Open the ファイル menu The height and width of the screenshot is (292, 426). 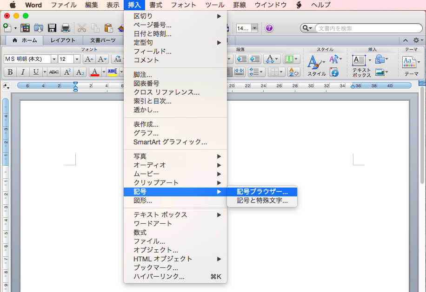click(x=64, y=5)
